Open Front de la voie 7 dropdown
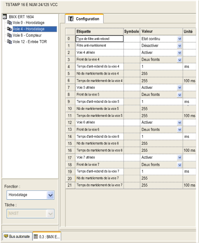 (179, 165)
